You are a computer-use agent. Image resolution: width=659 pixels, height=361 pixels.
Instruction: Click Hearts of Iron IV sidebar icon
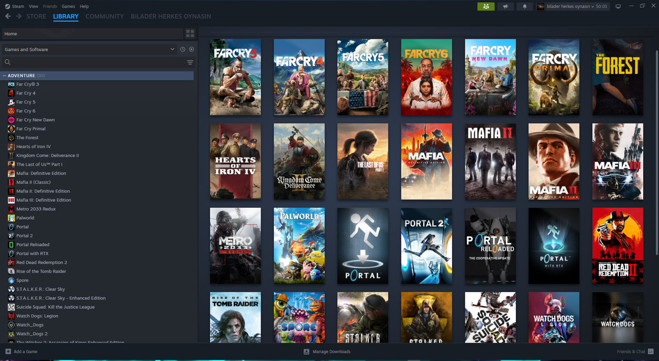pos(11,147)
